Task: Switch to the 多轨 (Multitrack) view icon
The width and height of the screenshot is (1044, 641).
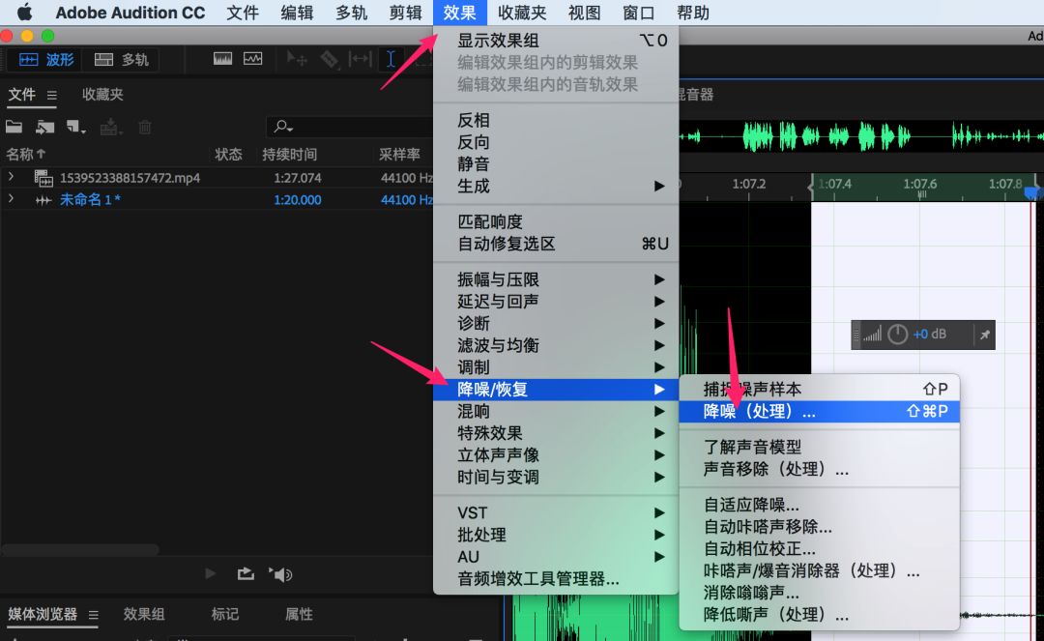Action: click(x=103, y=58)
